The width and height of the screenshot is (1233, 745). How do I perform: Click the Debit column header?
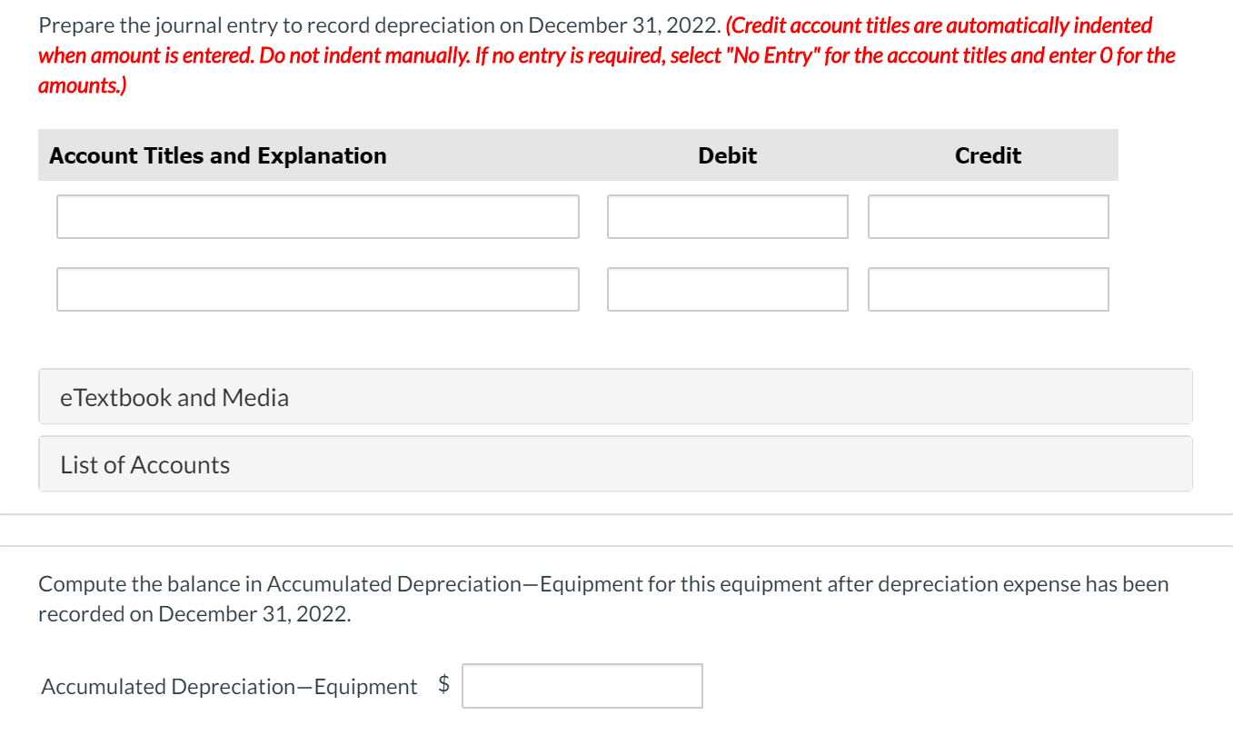[x=726, y=155]
